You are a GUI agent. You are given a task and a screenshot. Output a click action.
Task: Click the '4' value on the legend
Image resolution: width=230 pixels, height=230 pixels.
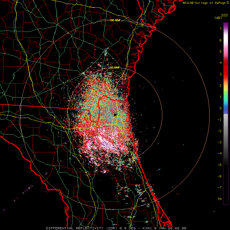(221, 63)
